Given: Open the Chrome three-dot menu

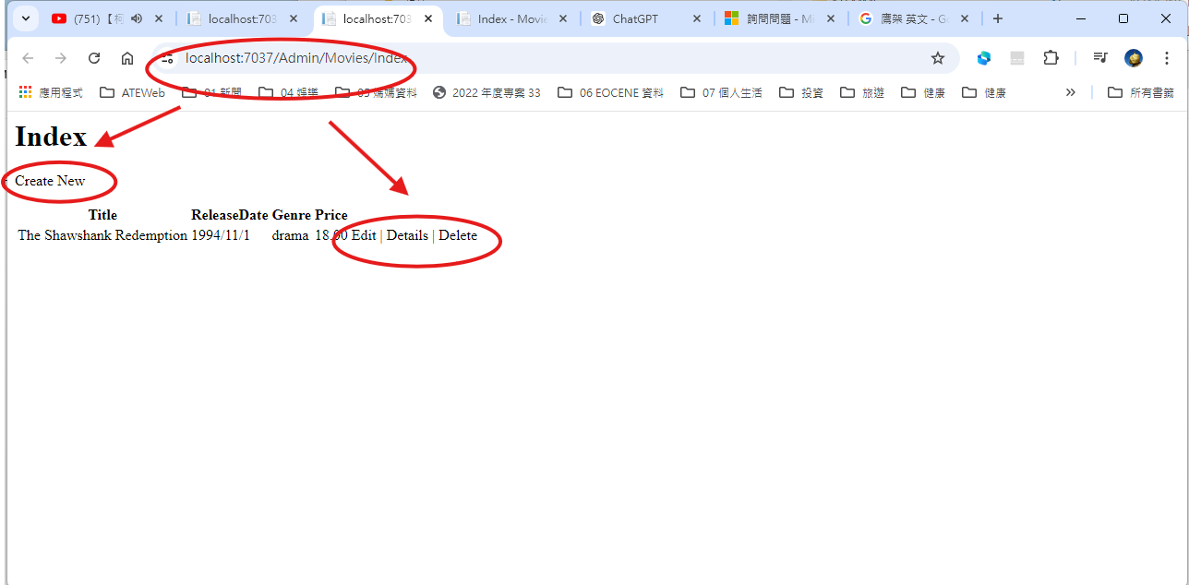Looking at the screenshot, I should coord(1167,58).
